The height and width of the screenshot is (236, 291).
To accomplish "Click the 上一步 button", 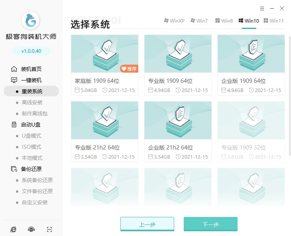I will click(147, 224).
